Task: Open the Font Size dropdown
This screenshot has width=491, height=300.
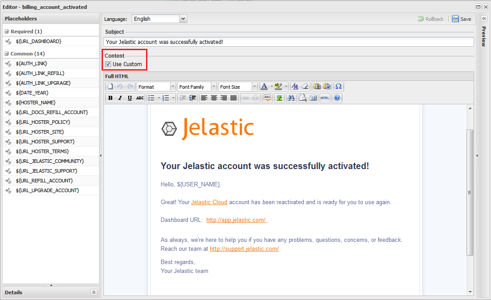Action: [x=254, y=87]
